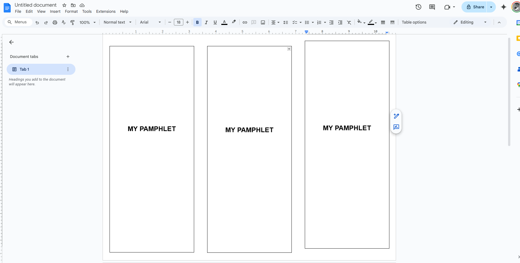Open the Arial font dropdown
Image resolution: width=520 pixels, height=263 pixels.
point(150,22)
